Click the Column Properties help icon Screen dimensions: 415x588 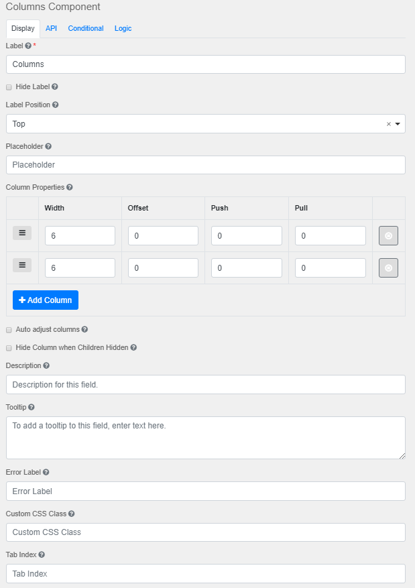coord(70,187)
